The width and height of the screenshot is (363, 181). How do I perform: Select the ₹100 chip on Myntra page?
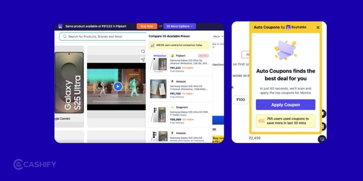pyautogui.click(x=241, y=100)
